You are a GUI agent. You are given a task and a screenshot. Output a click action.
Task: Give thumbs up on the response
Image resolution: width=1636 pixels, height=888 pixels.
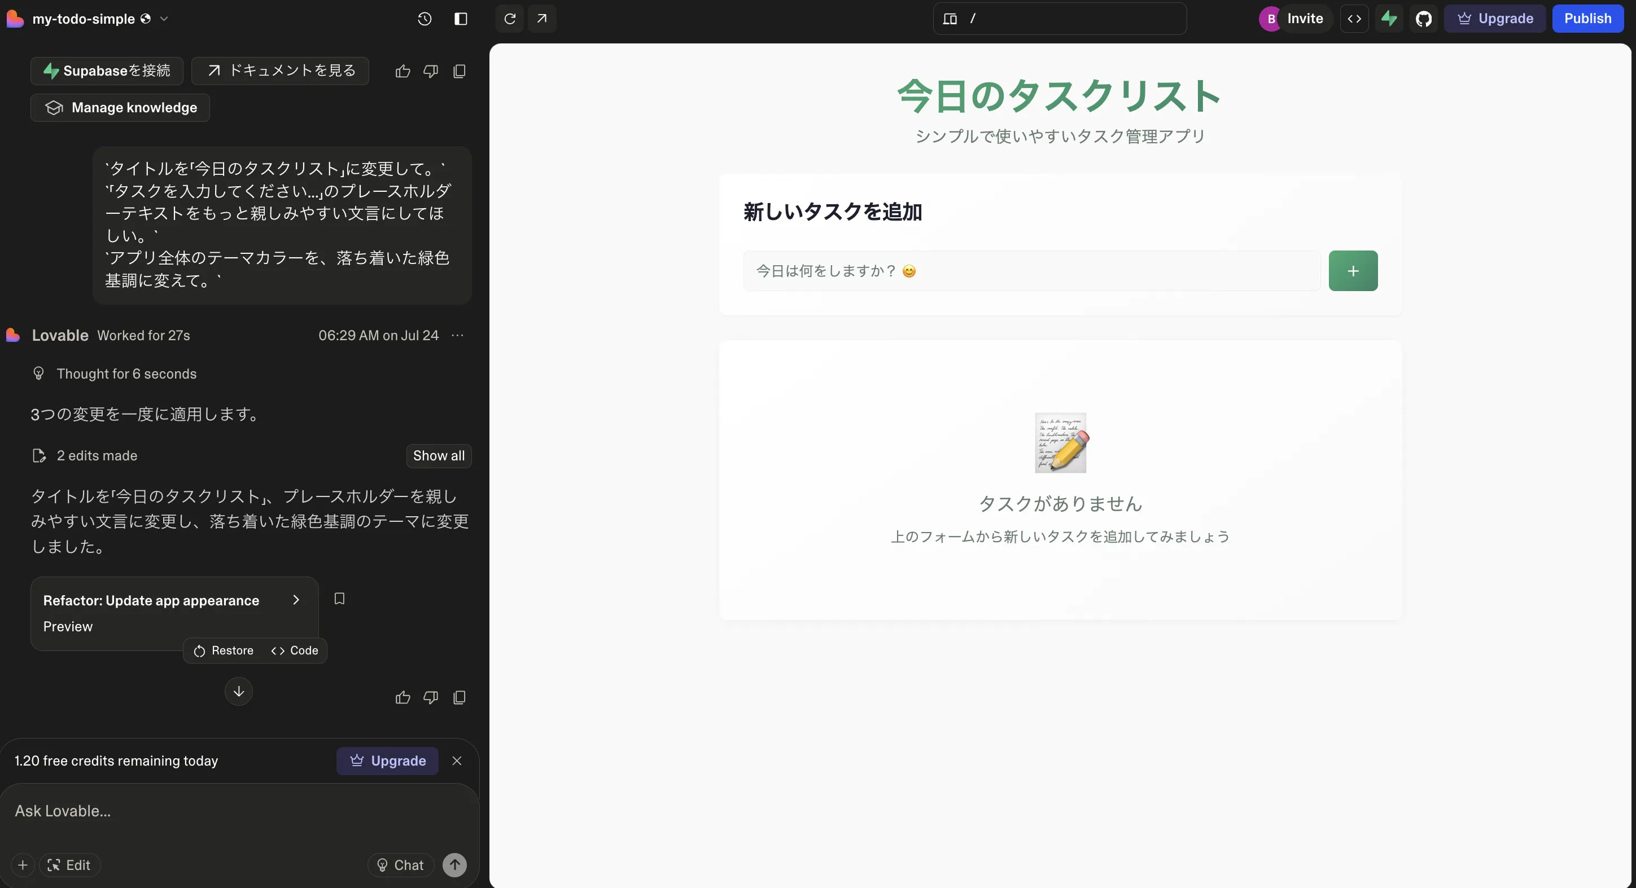tap(402, 697)
